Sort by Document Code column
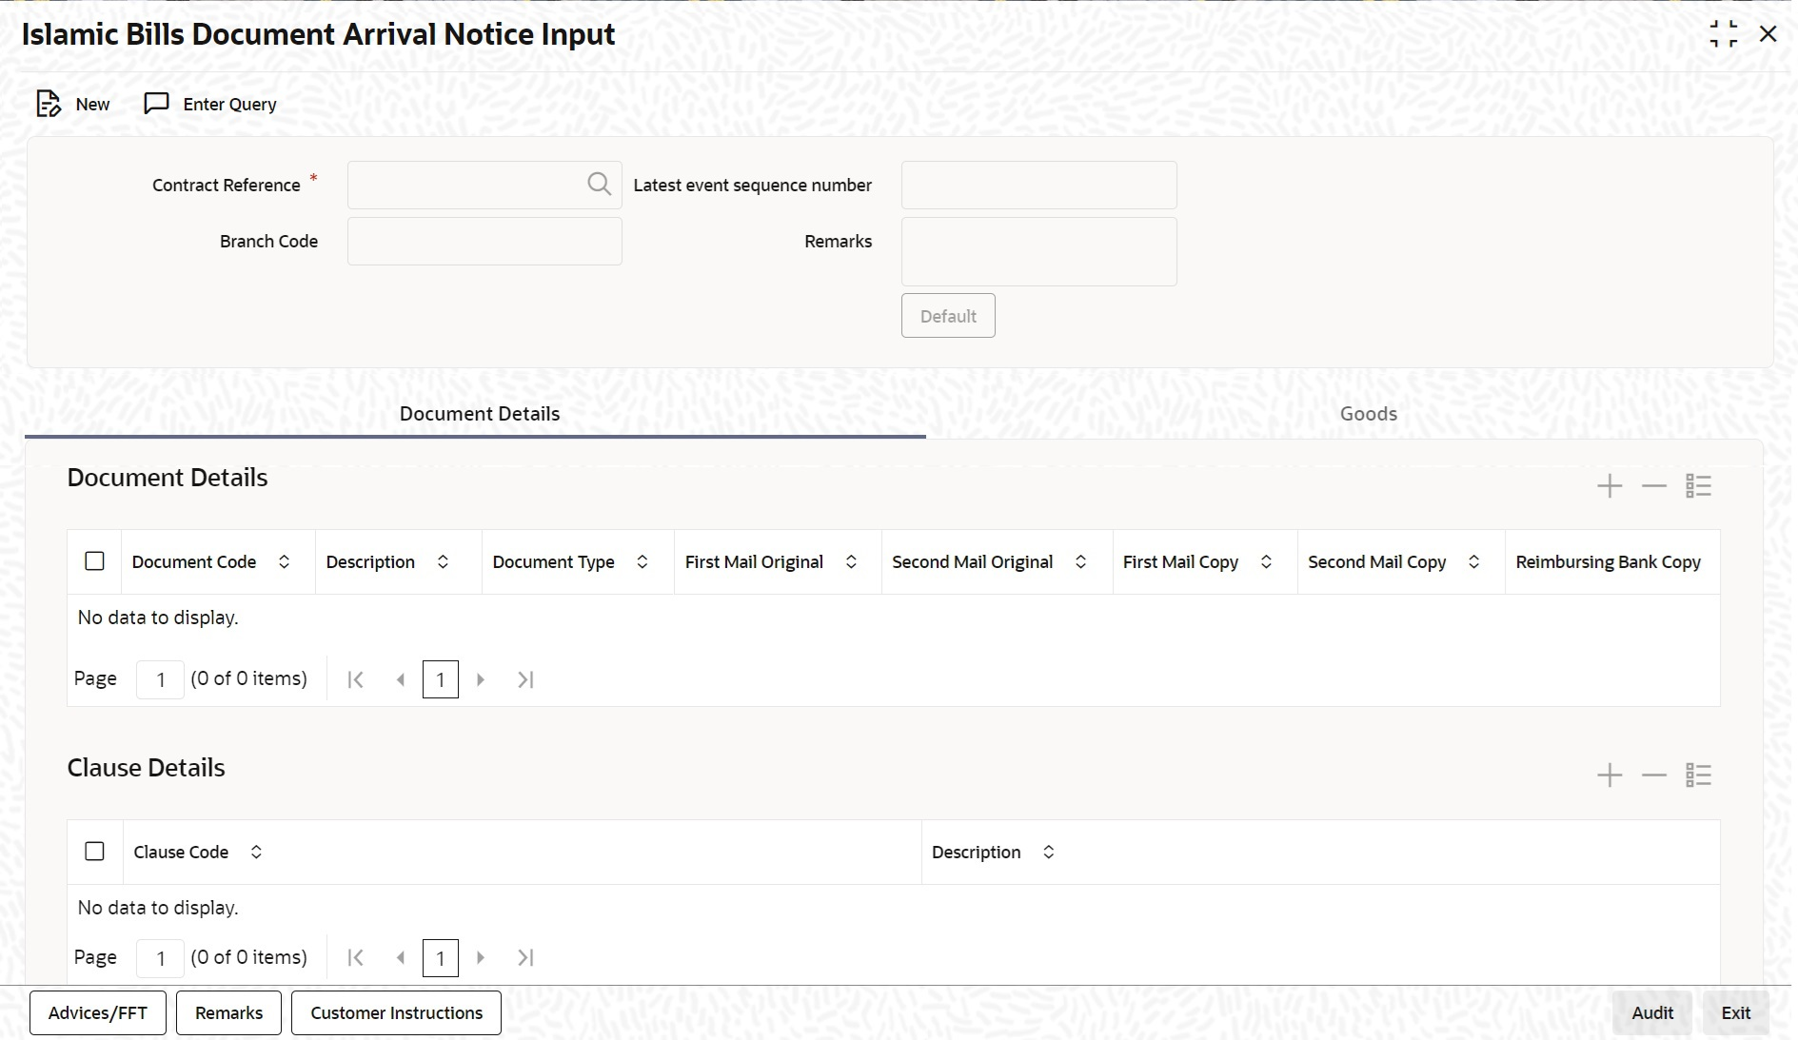The width and height of the screenshot is (1798, 1040). click(284, 562)
